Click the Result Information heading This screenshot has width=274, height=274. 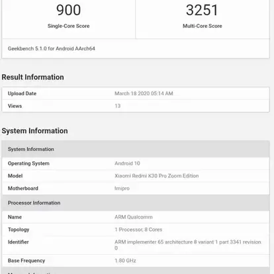pos(32,77)
